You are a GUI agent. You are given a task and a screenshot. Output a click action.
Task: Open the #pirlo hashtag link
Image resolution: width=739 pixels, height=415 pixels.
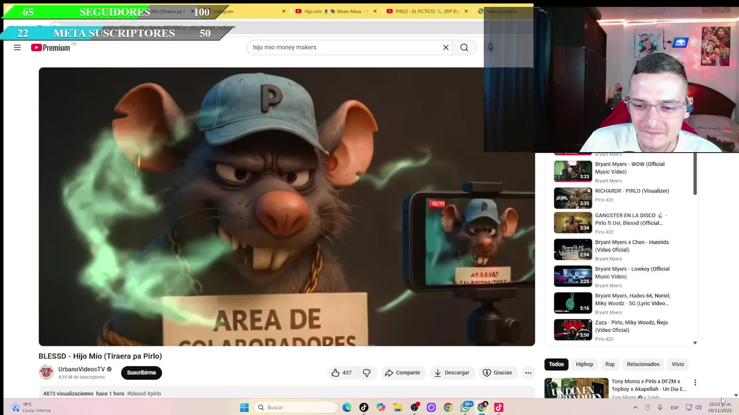(x=154, y=394)
